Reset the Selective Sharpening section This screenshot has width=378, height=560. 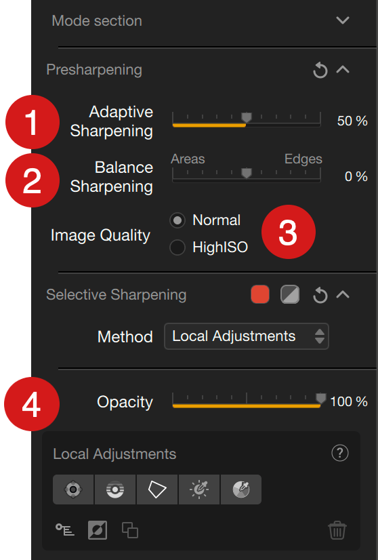pos(320,296)
